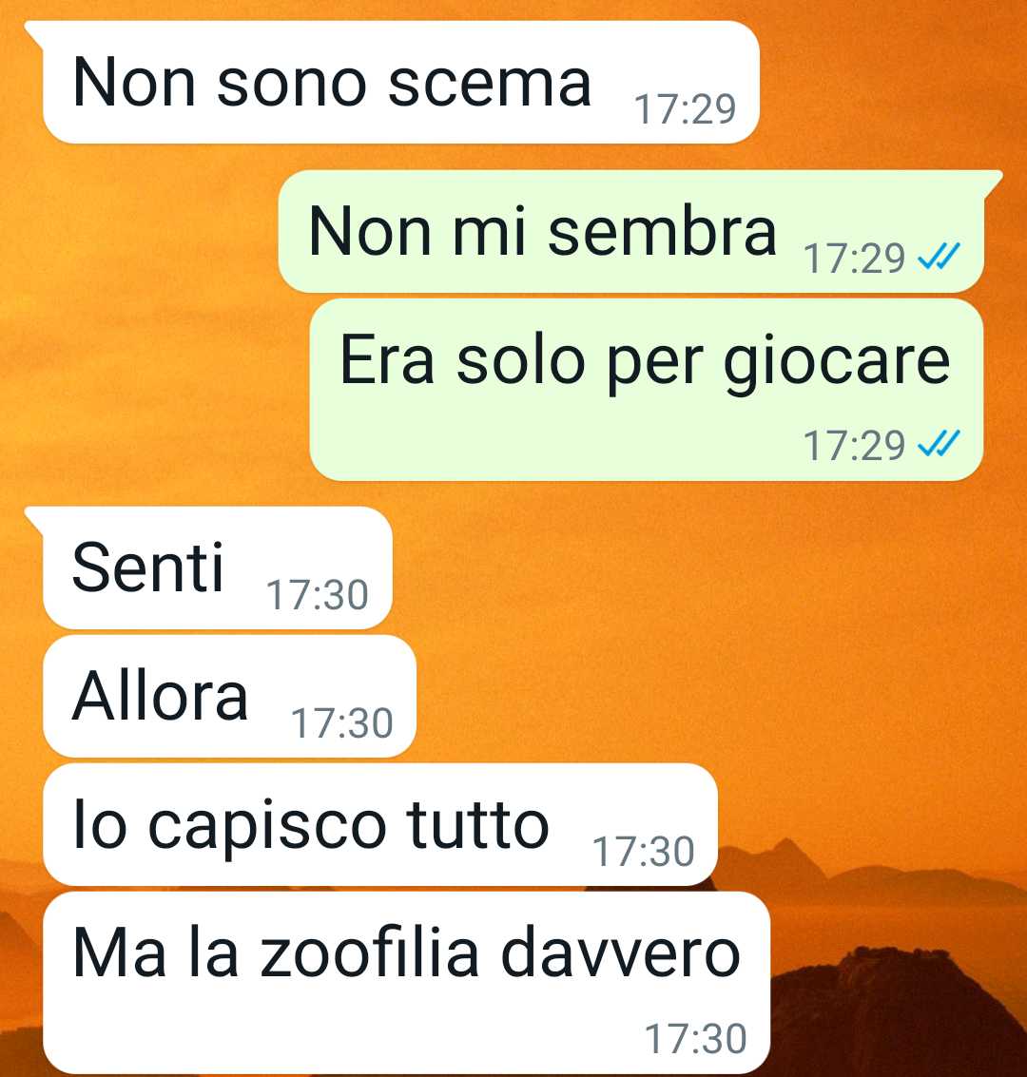Click the 17:29 time next to "Non mi sembra"

coord(855,259)
